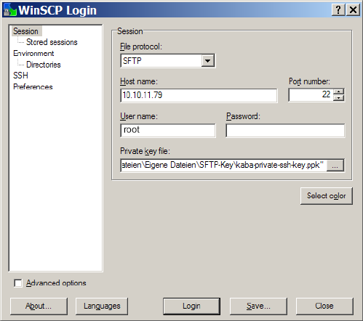Click the question mark help button
The width and height of the screenshot is (363, 321).
pyautogui.click(x=338, y=10)
